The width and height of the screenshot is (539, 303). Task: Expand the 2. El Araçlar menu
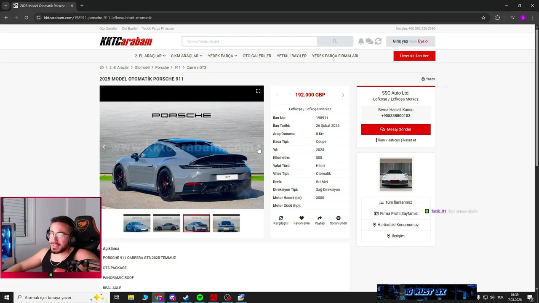pos(150,56)
